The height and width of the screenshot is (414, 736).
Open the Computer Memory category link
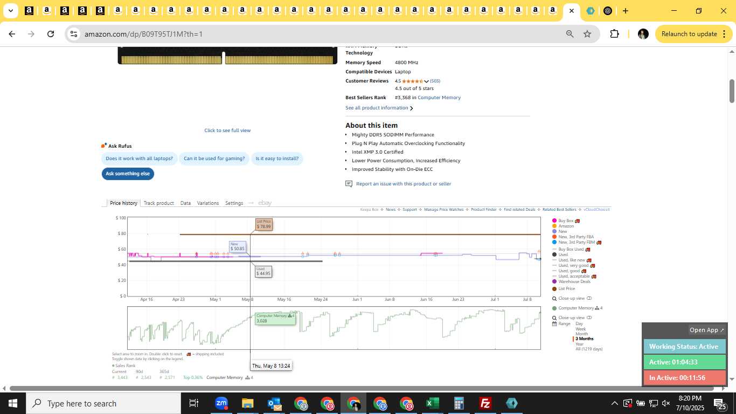pyautogui.click(x=439, y=98)
